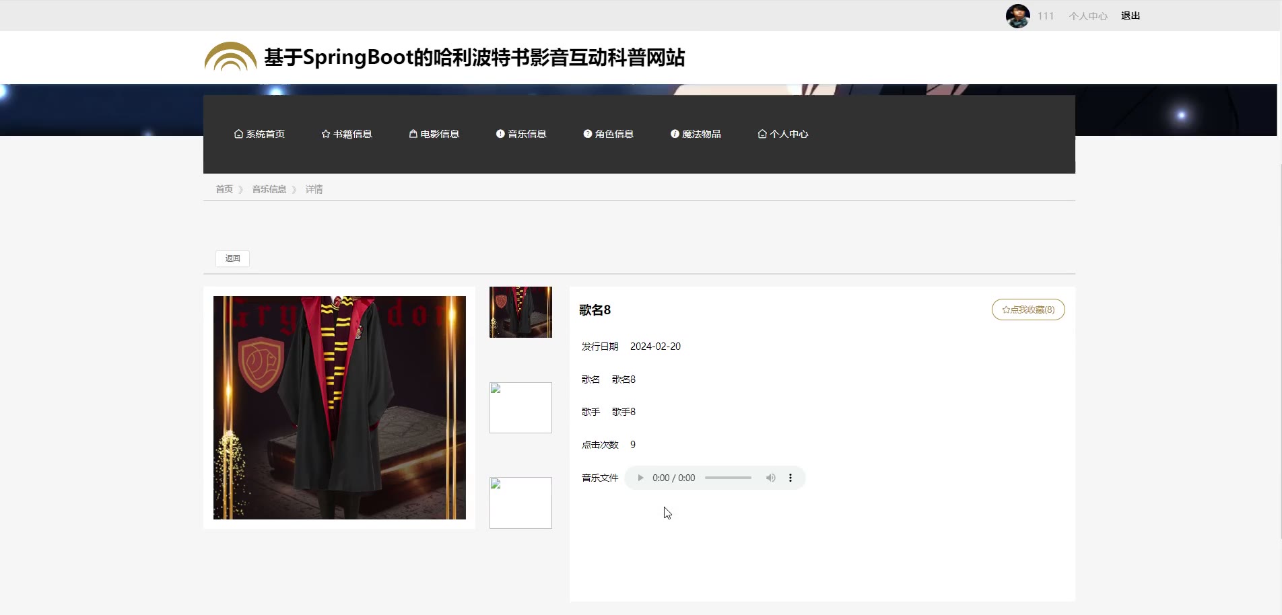
Task: Open 书籍信息 navigation item
Action: [347, 134]
